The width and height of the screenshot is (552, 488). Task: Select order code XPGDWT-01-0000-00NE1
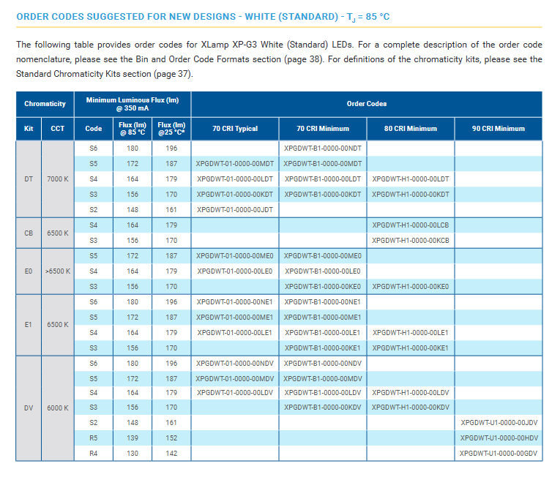[235, 302]
